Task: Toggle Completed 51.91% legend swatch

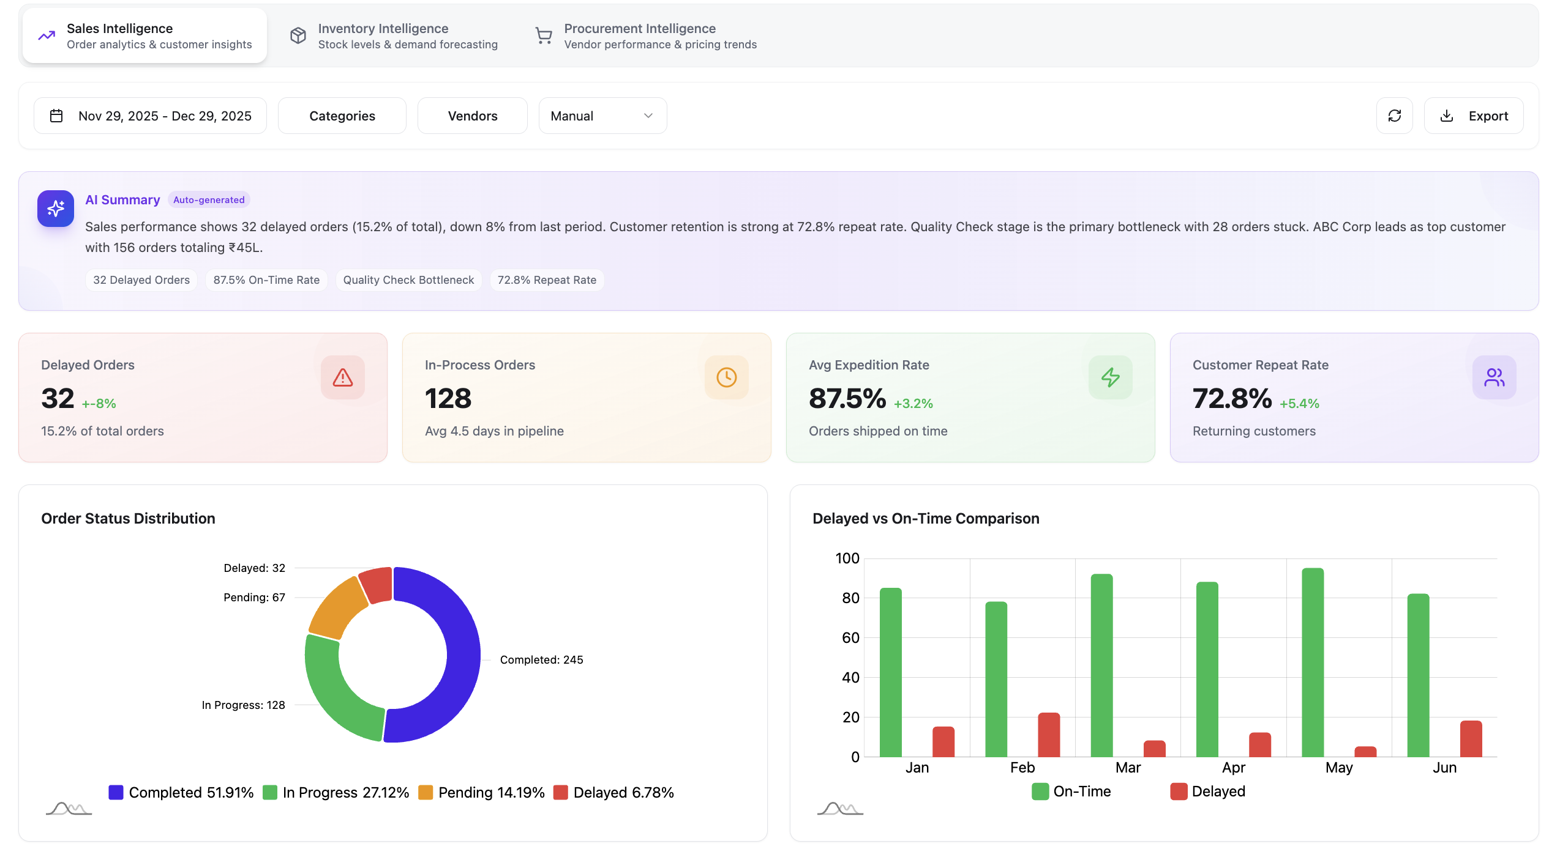Action: pyautogui.click(x=116, y=792)
